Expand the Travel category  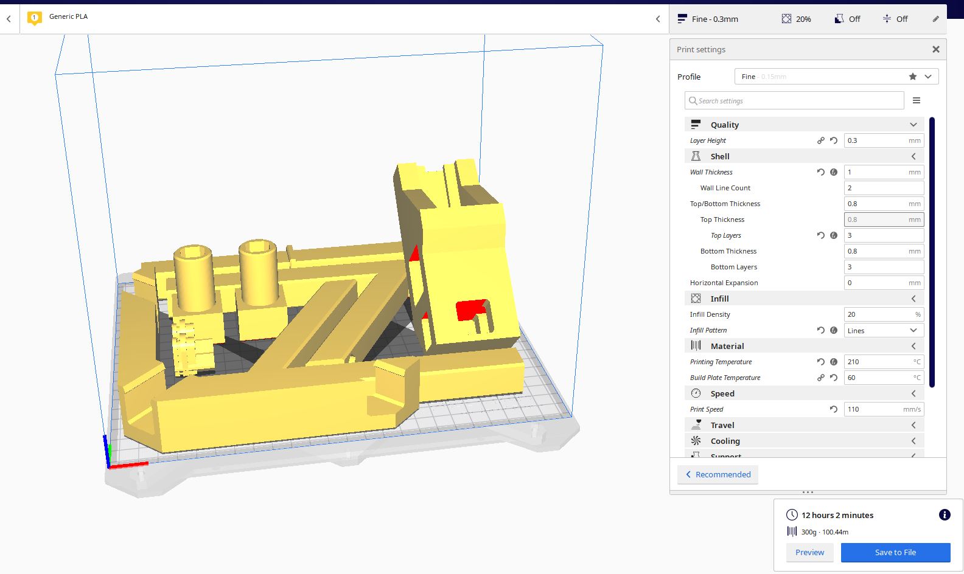[x=804, y=425]
